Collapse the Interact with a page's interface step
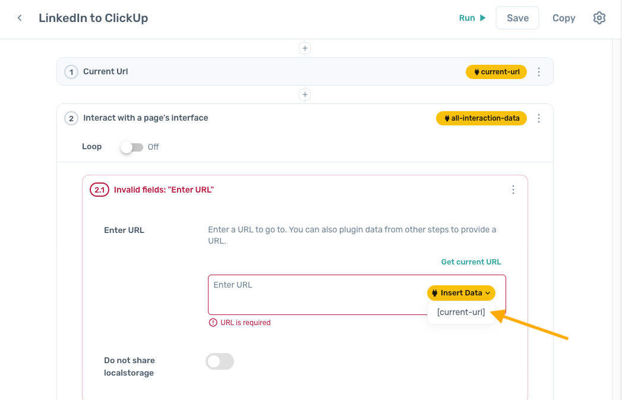Screen dimensions: 622x400 (305, 118)
